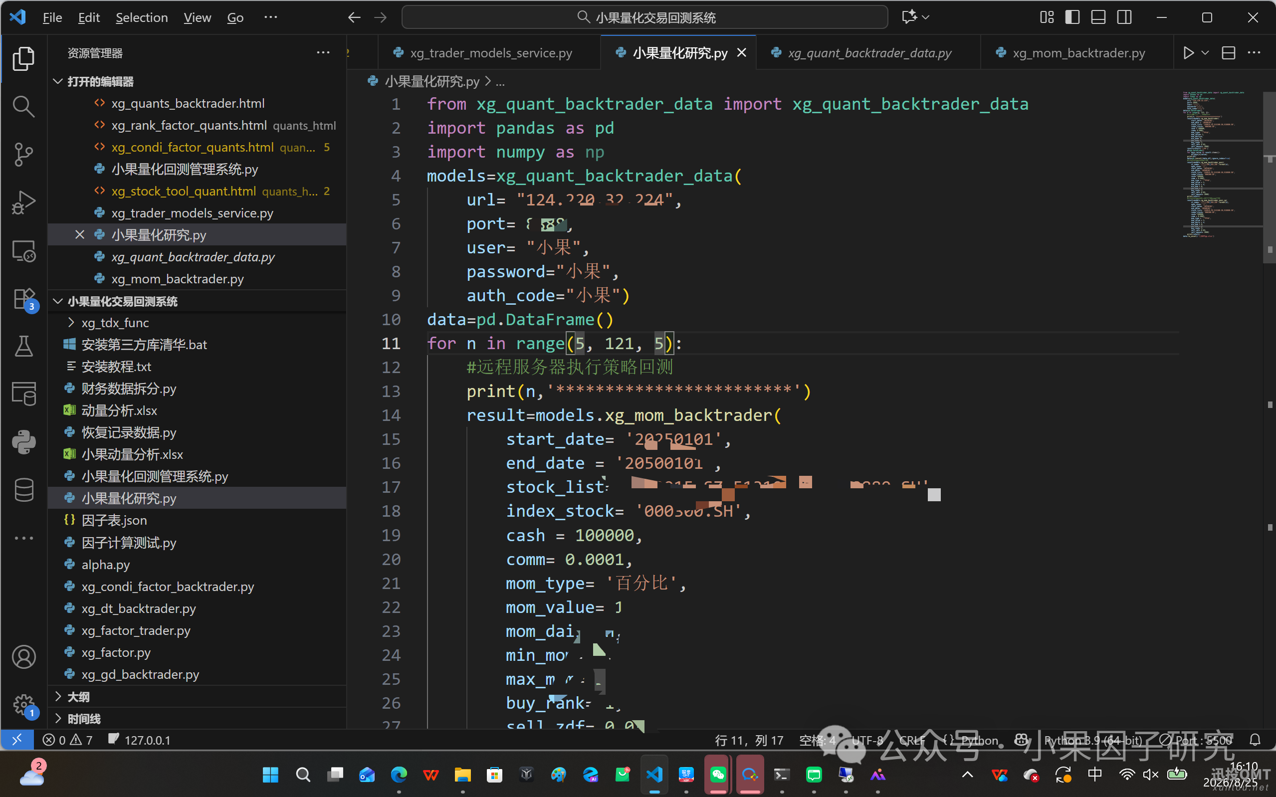Open the Copilot chat menu in title bar

(915, 17)
